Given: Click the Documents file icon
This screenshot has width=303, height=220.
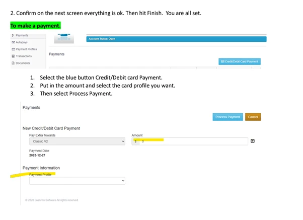Looking at the screenshot, I should (x=13, y=63).
